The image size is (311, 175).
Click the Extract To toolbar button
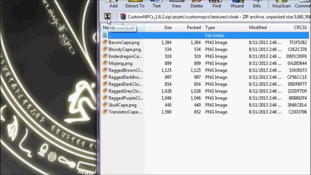coord(135,4)
